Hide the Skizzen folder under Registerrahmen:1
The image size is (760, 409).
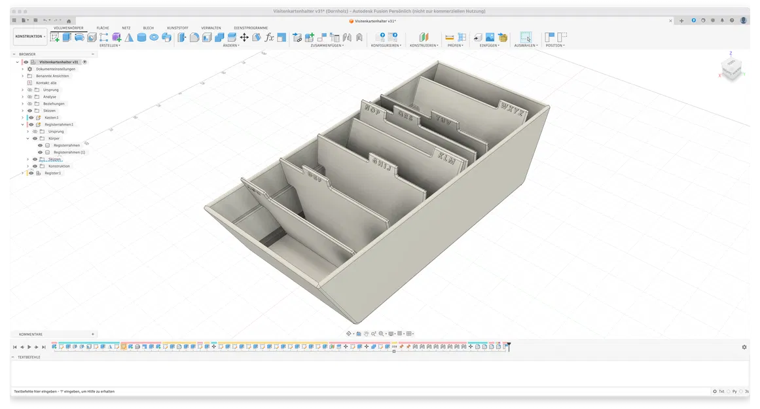(35, 159)
